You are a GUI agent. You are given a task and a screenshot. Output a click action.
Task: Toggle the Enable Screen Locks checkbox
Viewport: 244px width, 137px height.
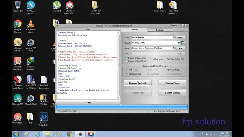126,58
